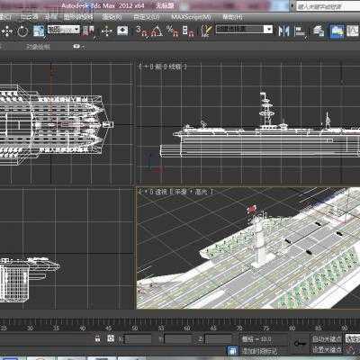
Task: Open the reference coordinate system dropdown
Action: coord(64,30)
